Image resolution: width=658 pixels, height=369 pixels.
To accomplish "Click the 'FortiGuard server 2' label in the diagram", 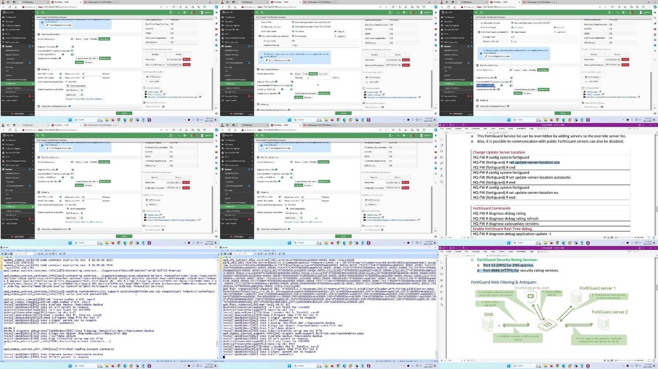I will (x=609, y=312).
